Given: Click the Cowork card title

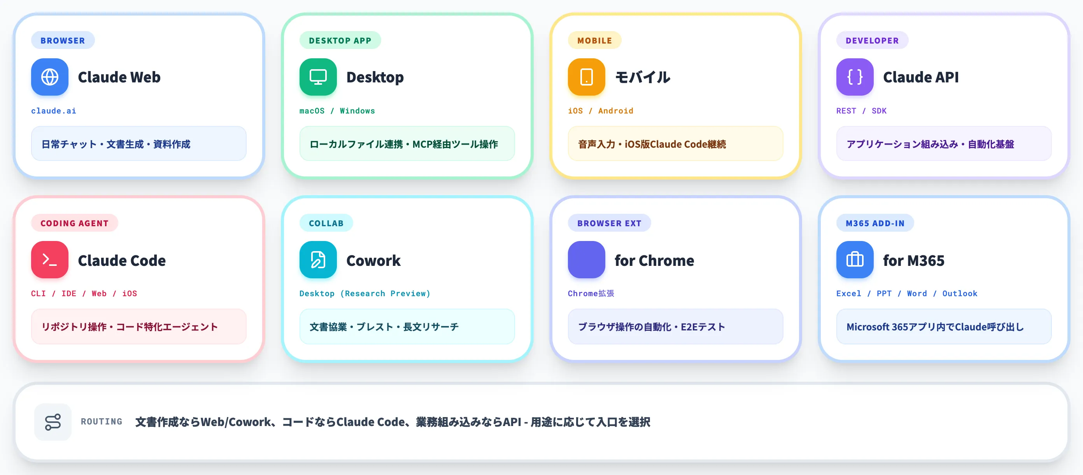Looking at the screenshot, I should pyautogui.click(x=373, y=260).
